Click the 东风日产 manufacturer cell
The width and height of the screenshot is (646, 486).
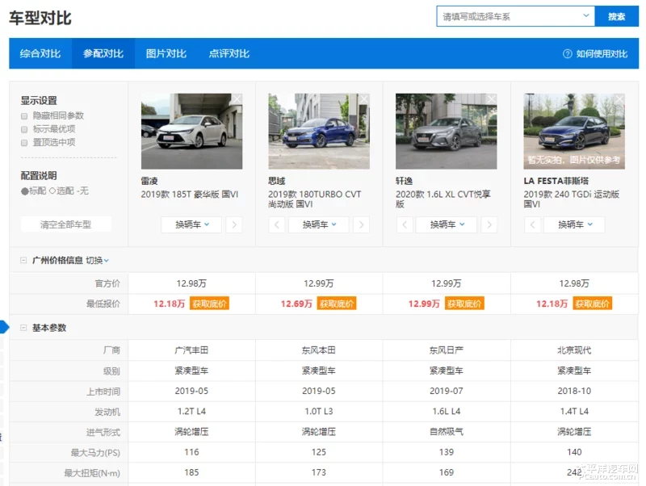tap(447, 350)
